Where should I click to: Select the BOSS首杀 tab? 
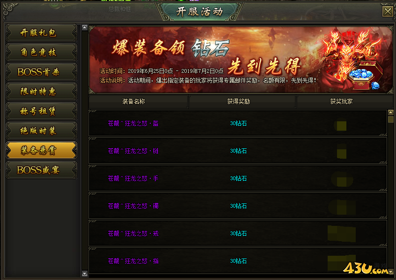[x=41, y=72]
